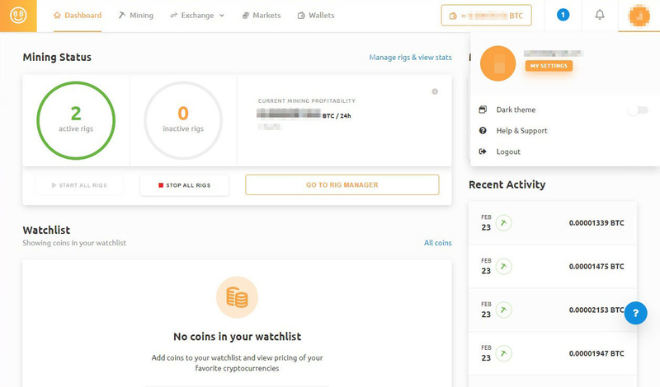Select the 0.00001339 BTC activity amount

(x=596, y=223)
